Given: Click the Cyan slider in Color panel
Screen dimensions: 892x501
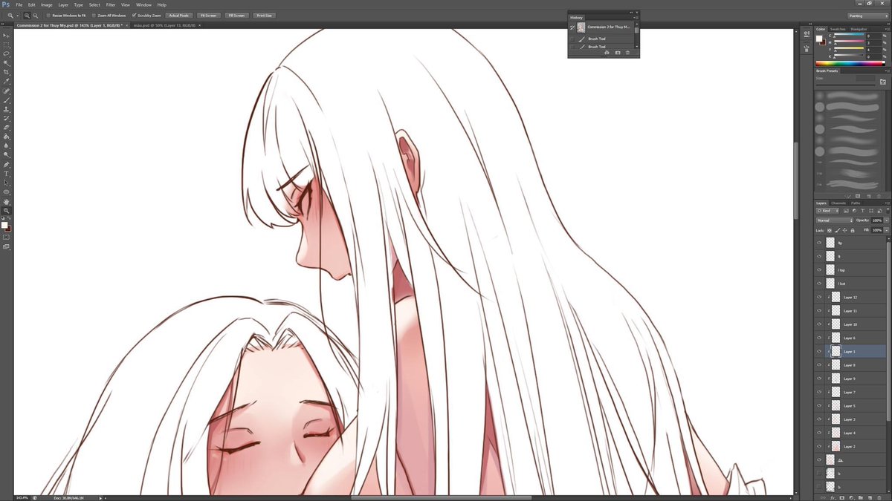Looking at the screenshot, I should [850, 36].
